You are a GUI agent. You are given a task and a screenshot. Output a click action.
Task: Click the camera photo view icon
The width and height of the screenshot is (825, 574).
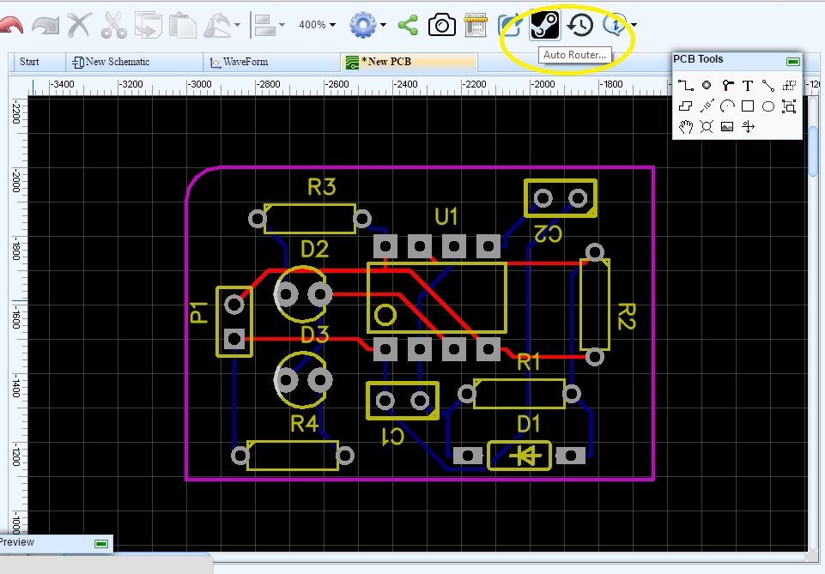pos(442,25)
